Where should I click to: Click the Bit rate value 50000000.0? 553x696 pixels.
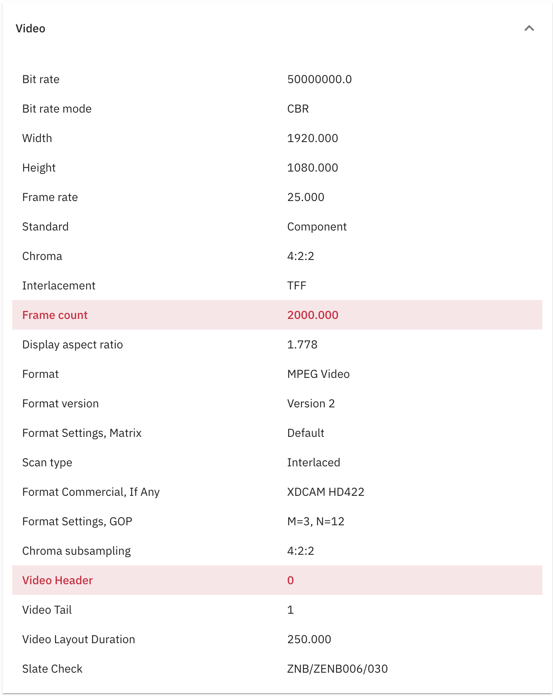(319, 79)
